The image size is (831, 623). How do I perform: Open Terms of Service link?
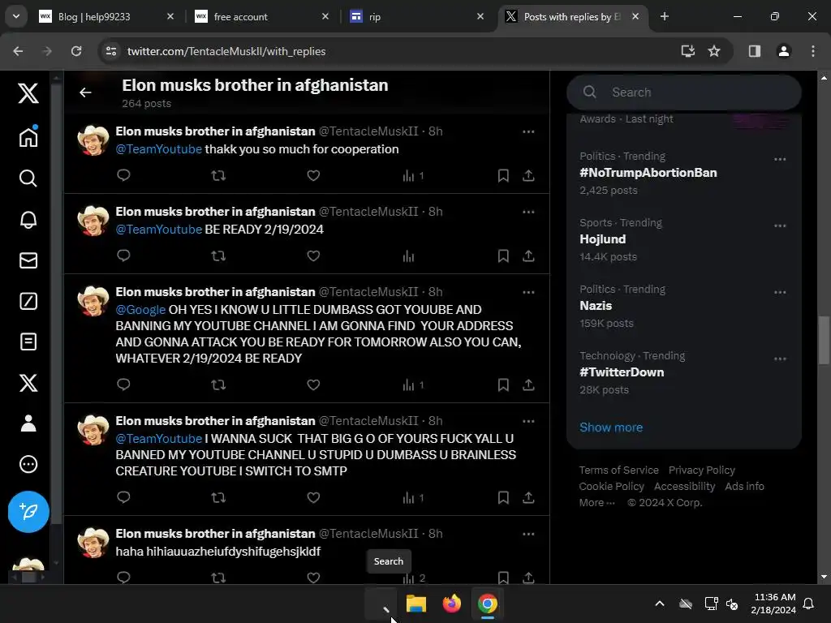[618, 470]
